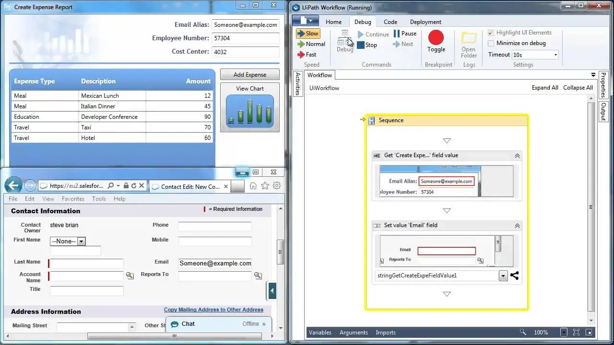Open browser Favorites star icon
614x345 pixels.
[265, 186]
